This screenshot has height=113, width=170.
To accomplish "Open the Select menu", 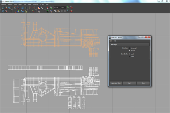I will point(20,5).
